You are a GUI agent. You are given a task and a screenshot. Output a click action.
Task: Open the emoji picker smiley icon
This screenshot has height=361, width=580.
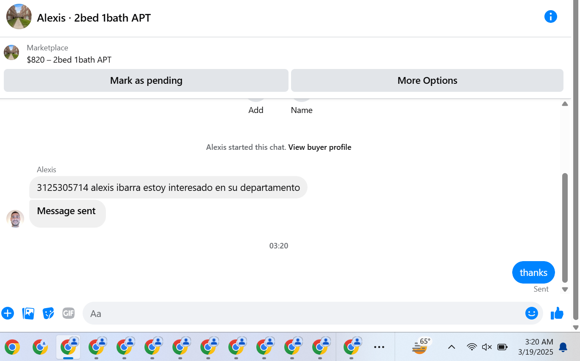(x=531, y=313)
